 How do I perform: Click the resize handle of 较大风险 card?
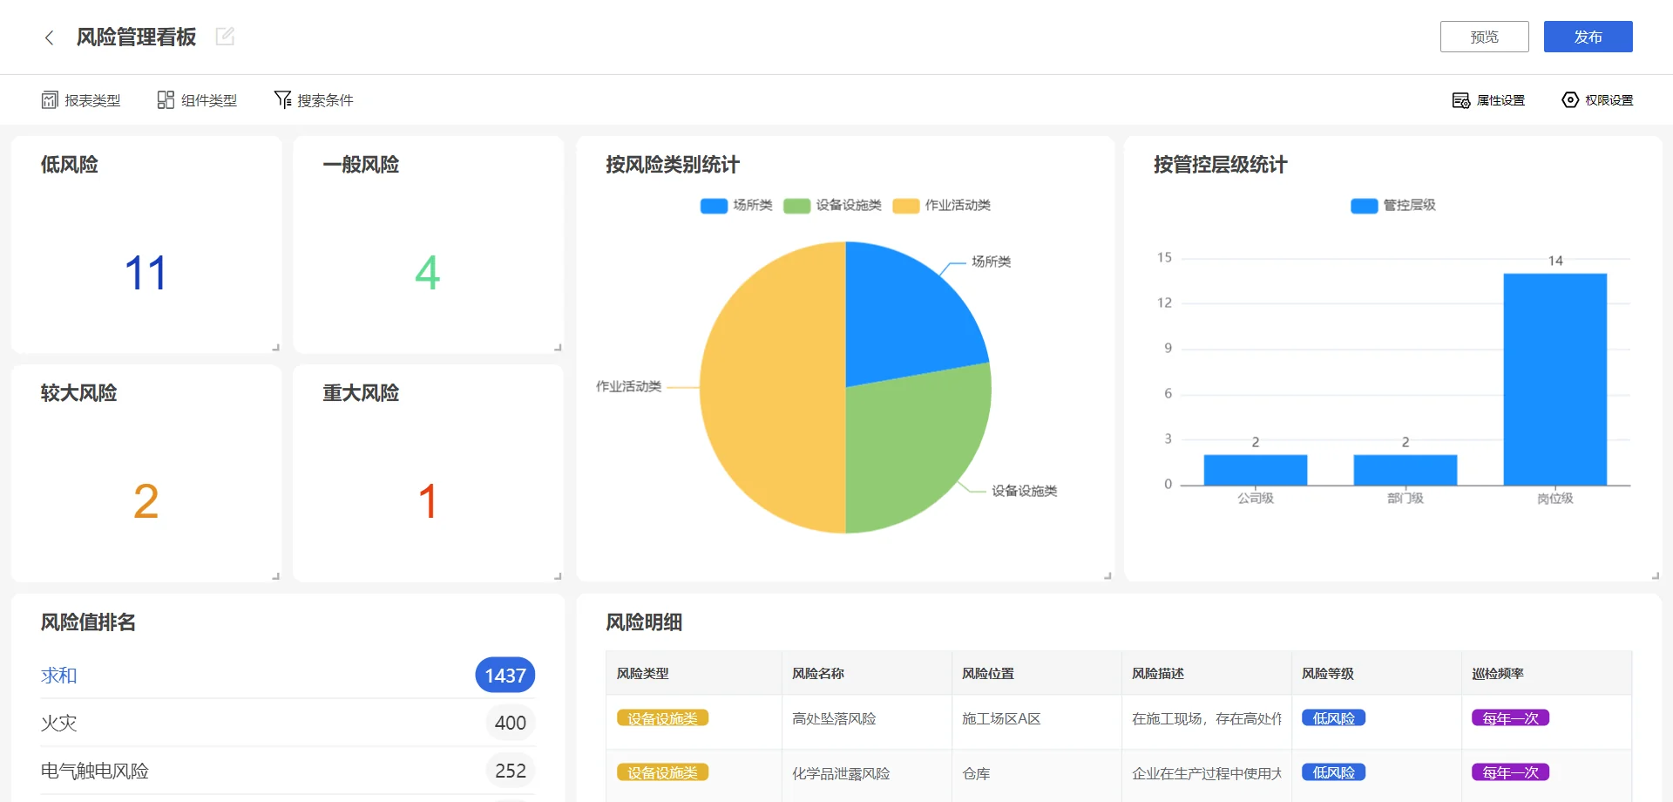pos(275,575)
